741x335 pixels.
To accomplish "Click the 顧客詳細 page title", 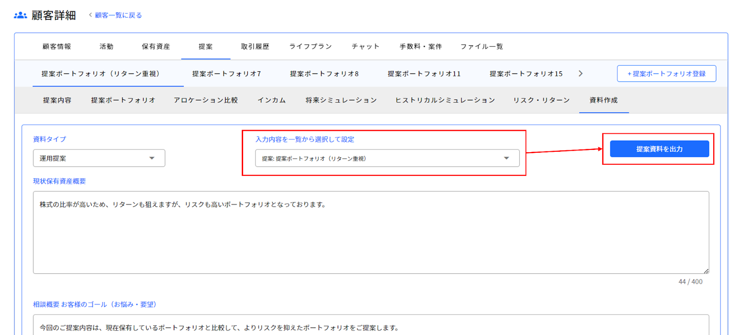I will point(54,15).
